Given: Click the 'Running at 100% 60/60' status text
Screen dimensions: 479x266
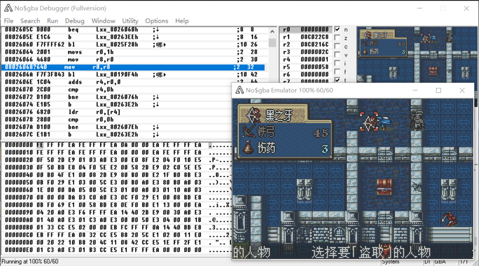Looking at the screenshot, I should pyautogui.click(x=30, y=262).
